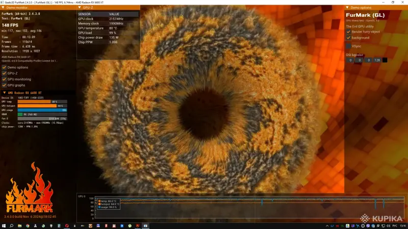Collapse the Demo monitor panel
This screenshot has height=229, width=408.
point(3,8)
